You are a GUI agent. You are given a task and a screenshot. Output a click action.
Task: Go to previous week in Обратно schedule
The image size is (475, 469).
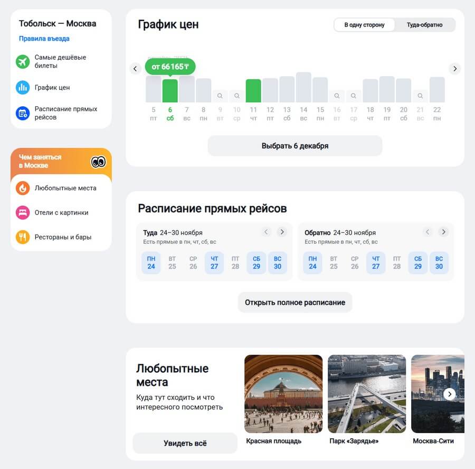coord(427,232)
